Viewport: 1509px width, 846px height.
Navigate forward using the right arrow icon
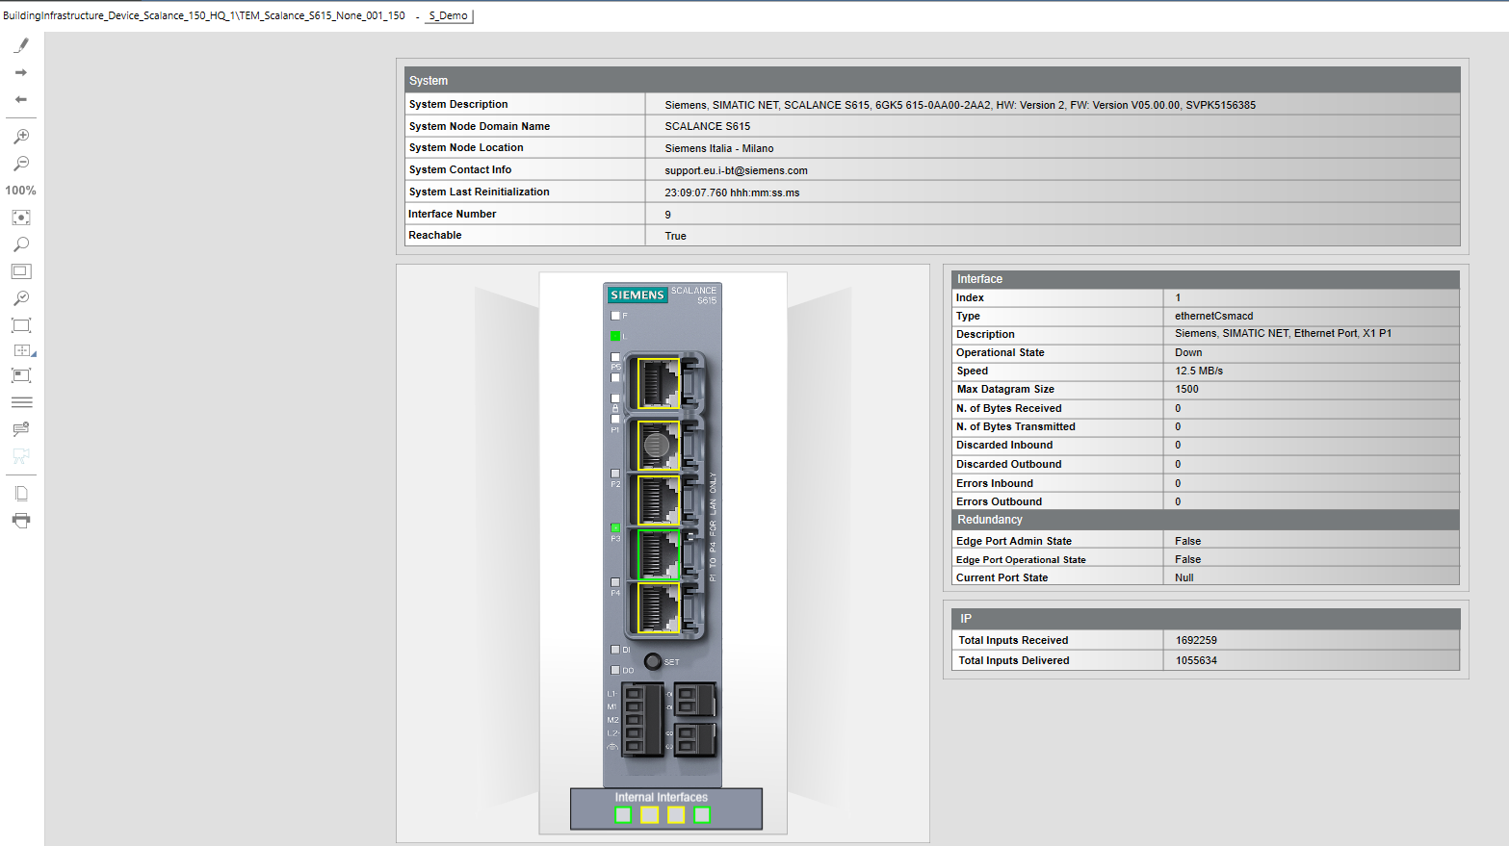tap(21, 71)
